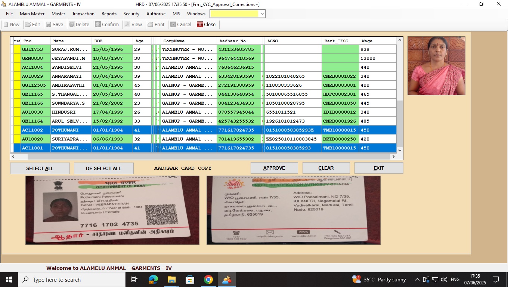Expand the yellow combo box dropdown arrow

pyautogui.click(x=262, y=14)
